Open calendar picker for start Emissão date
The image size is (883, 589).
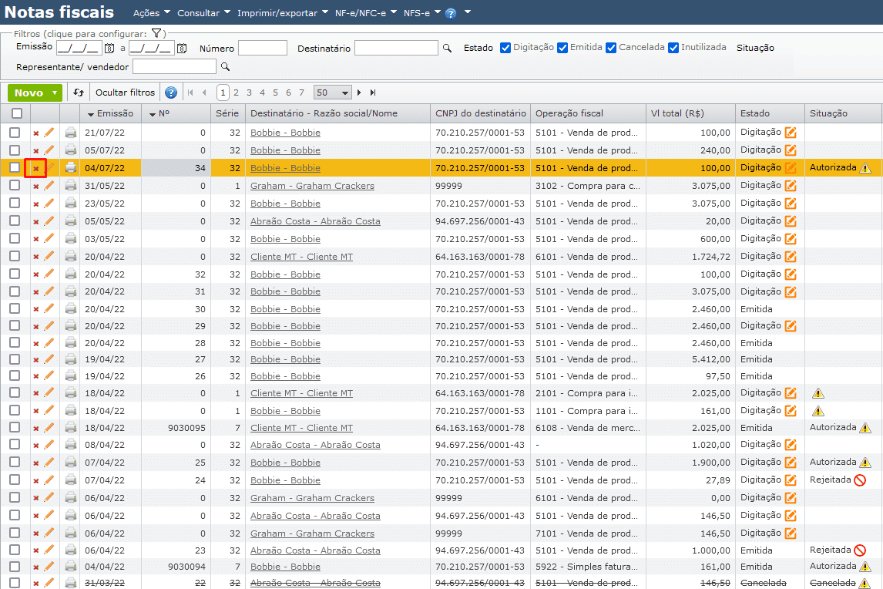[109, 49]
